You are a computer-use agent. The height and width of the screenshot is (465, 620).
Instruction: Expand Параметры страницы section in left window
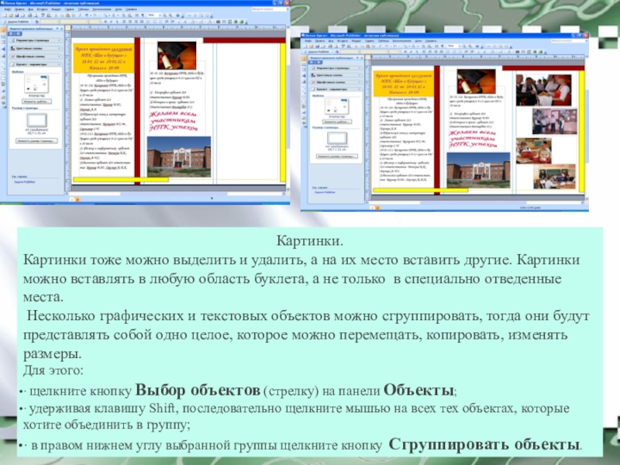coord(36,40)
